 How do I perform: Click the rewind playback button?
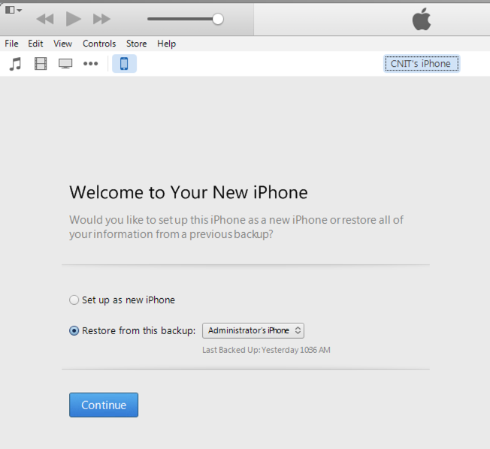[x=45, y=19]
